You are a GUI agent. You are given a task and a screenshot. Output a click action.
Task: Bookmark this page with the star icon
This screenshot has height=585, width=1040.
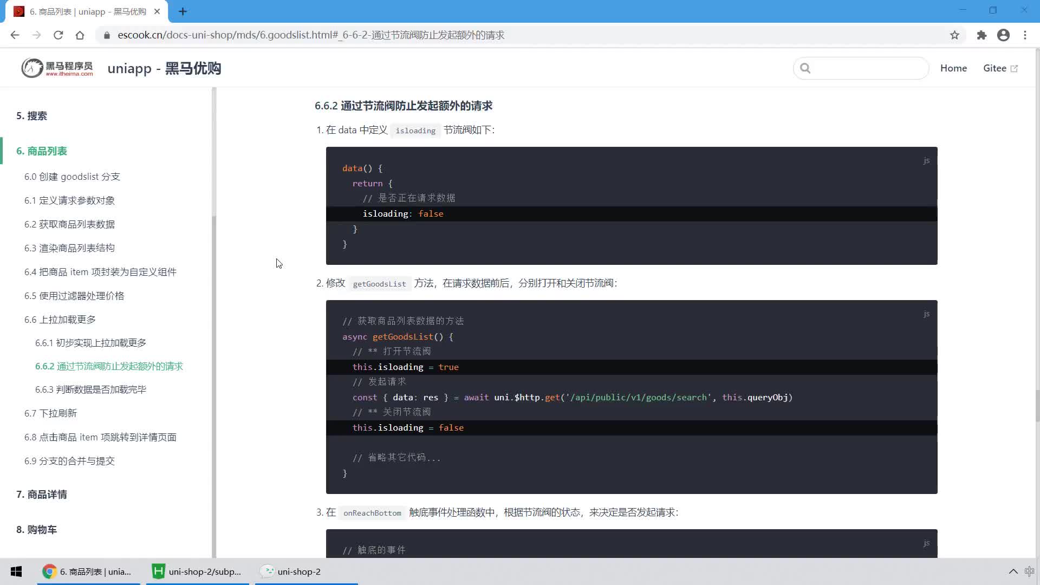[954, 35]
